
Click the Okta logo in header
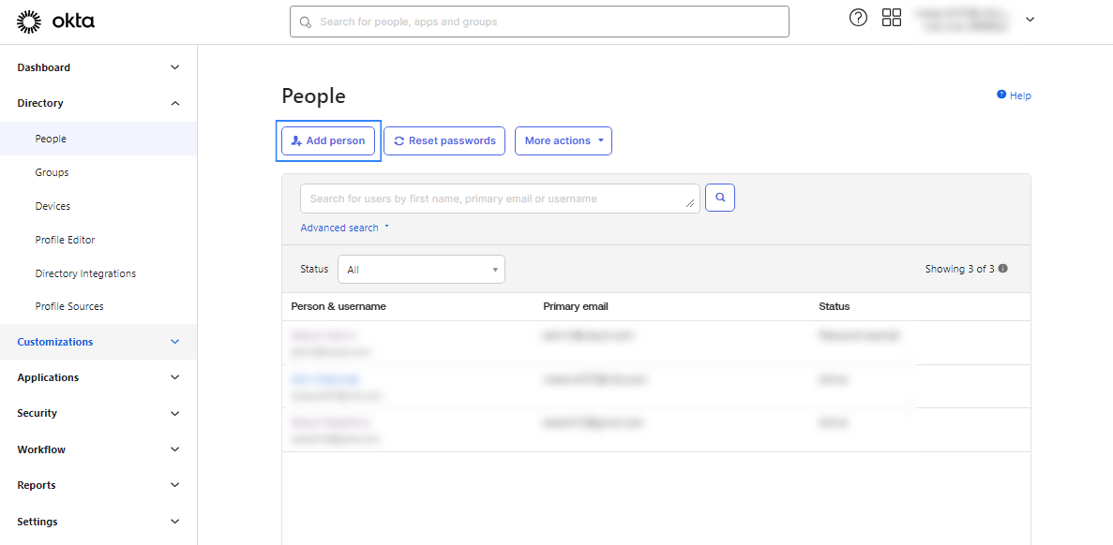[x=56, y=21]
